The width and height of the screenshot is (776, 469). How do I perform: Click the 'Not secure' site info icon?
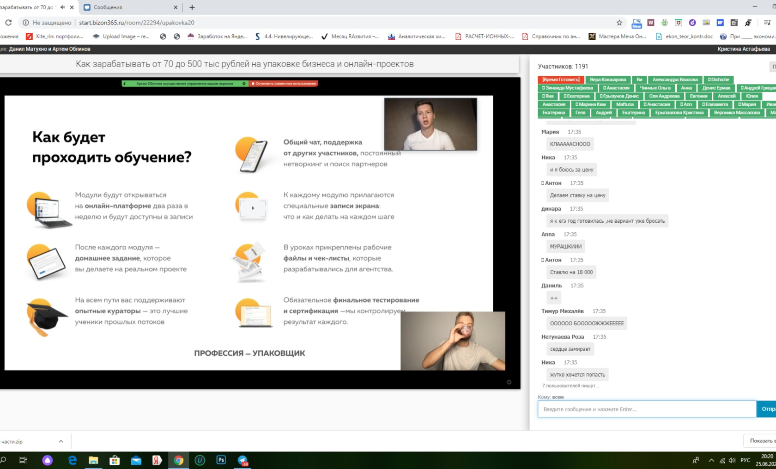click(26, 23)
